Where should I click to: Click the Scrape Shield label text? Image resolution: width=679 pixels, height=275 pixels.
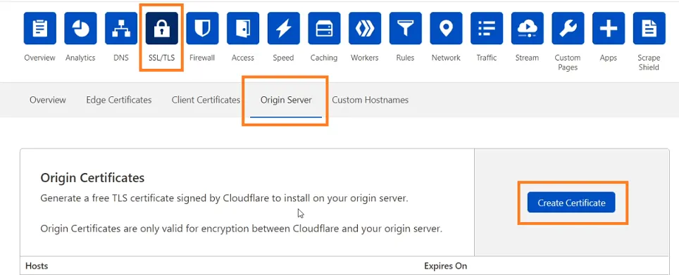pos(649,63)
